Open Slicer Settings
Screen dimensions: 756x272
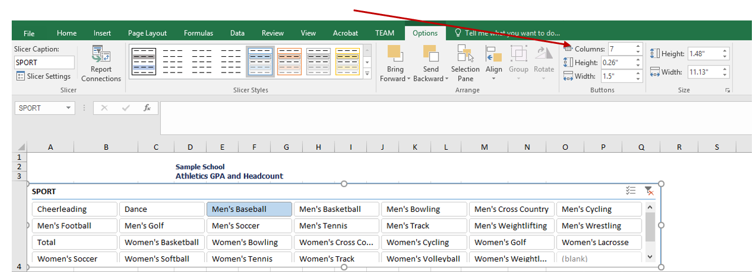43,76
